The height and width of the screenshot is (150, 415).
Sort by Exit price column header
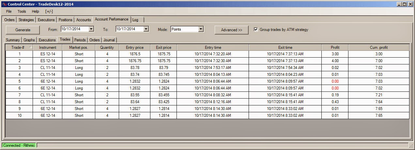coord(163,48)
